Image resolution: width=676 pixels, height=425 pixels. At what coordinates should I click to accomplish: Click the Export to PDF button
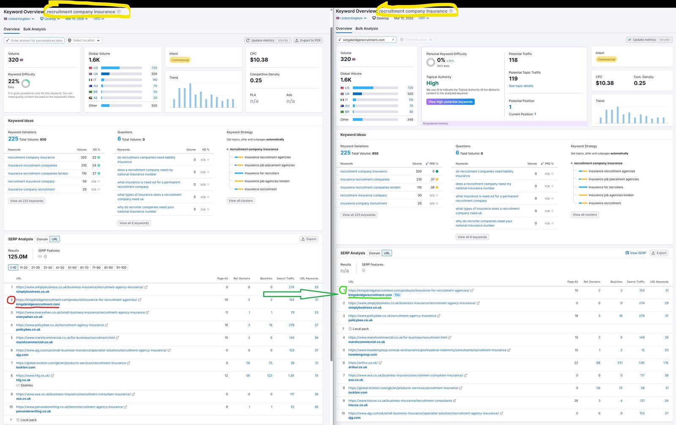(x=308, y=41)
